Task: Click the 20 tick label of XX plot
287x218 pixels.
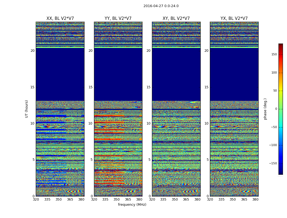Action: click(33, 51)
